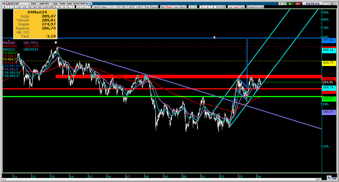The height and width of the screenshot is (182, 339).
Task: Enable the Lin linear scale
Action: 231,7
